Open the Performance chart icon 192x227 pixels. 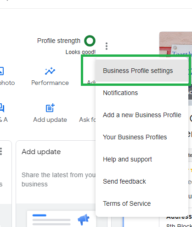50,71
